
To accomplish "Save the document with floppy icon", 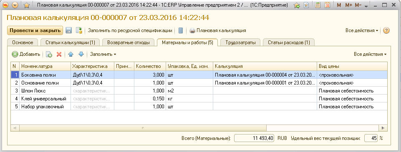I will [x=68, y=30].
